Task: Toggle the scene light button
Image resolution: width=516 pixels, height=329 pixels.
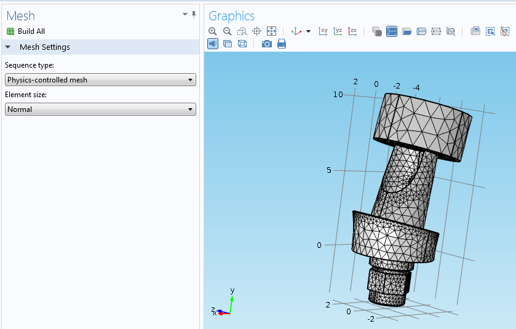Action: coord(213,44)
